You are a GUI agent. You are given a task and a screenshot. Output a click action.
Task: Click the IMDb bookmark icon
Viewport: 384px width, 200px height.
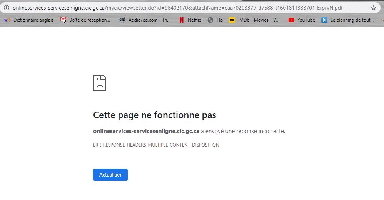(x=232, y=20)
